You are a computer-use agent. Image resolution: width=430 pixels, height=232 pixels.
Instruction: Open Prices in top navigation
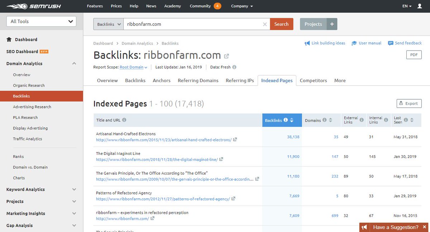click(x=116, y=6)
